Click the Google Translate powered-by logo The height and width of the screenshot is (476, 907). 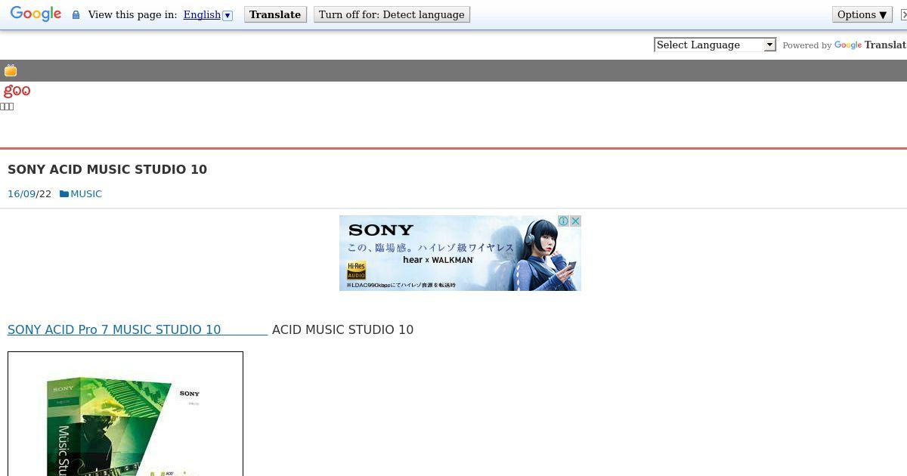(x=870, y=45)
